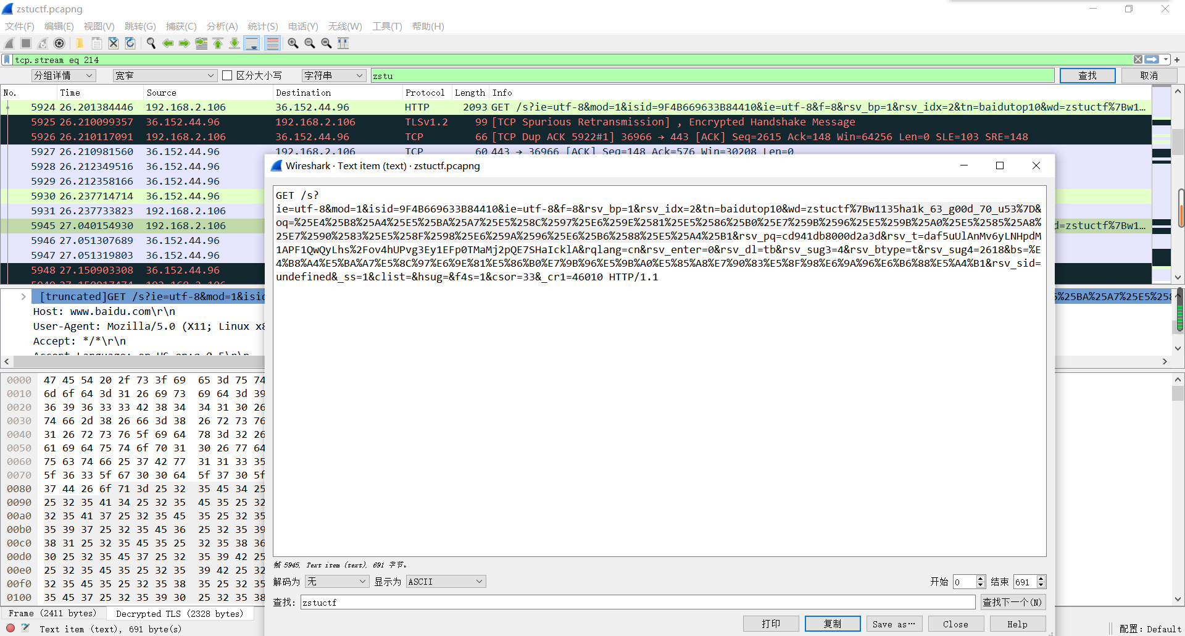
Task: Click the display filter bookmark icon
Action: pos(7,60)
